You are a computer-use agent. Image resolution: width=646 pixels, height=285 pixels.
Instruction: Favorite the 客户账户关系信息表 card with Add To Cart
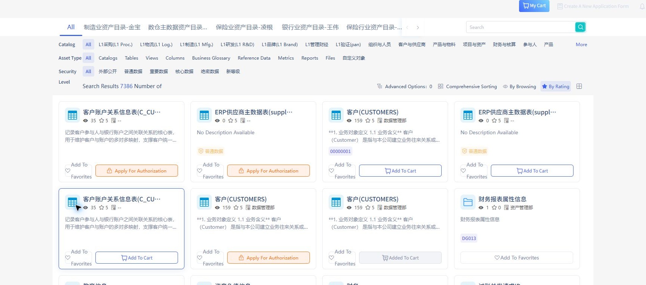(78, 258)
